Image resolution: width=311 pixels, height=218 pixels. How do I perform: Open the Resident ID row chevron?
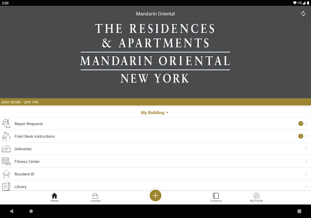click(306, 174)
